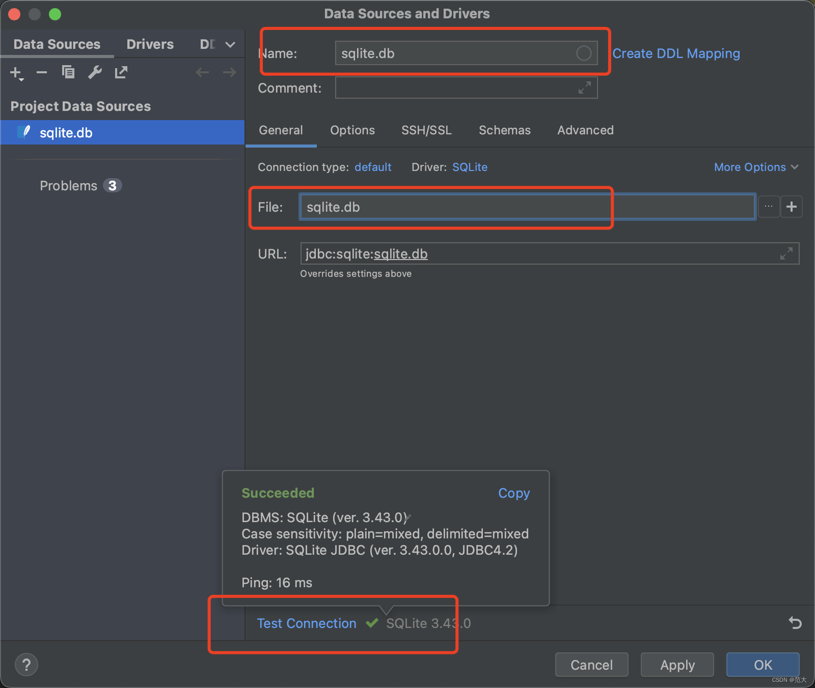Viewport: 815px width, 688px height.
Task: Open the SQLite driver link
Action: [470, 167]
